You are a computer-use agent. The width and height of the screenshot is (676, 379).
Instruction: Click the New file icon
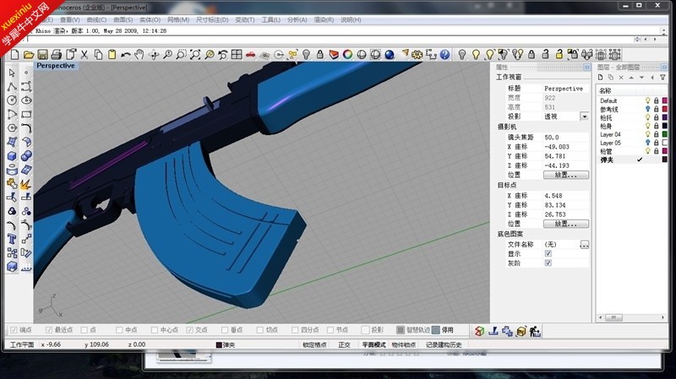click(x=14, y=55)
